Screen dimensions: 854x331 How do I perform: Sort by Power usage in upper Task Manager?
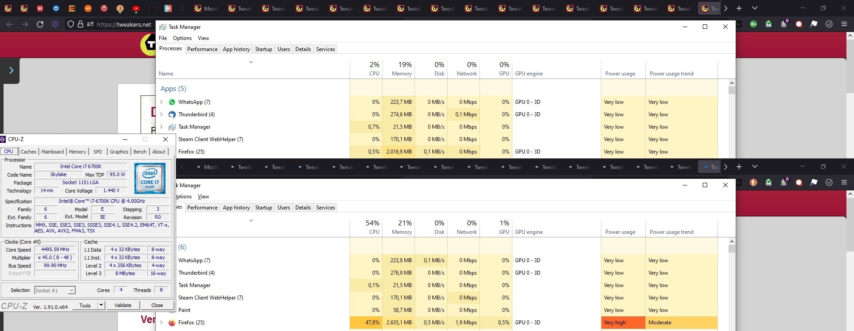point(623,69)
